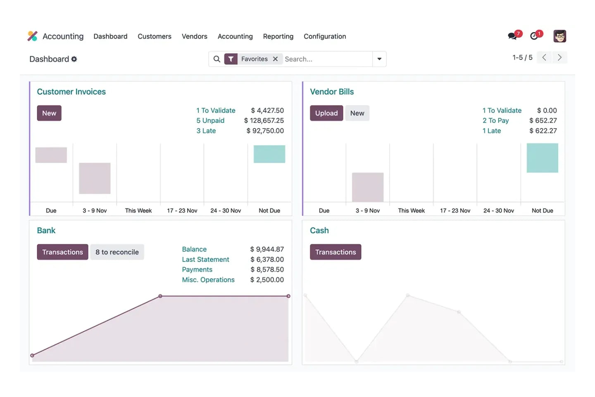
Task: Open the activities clock icon
Action: pos(534,36)
